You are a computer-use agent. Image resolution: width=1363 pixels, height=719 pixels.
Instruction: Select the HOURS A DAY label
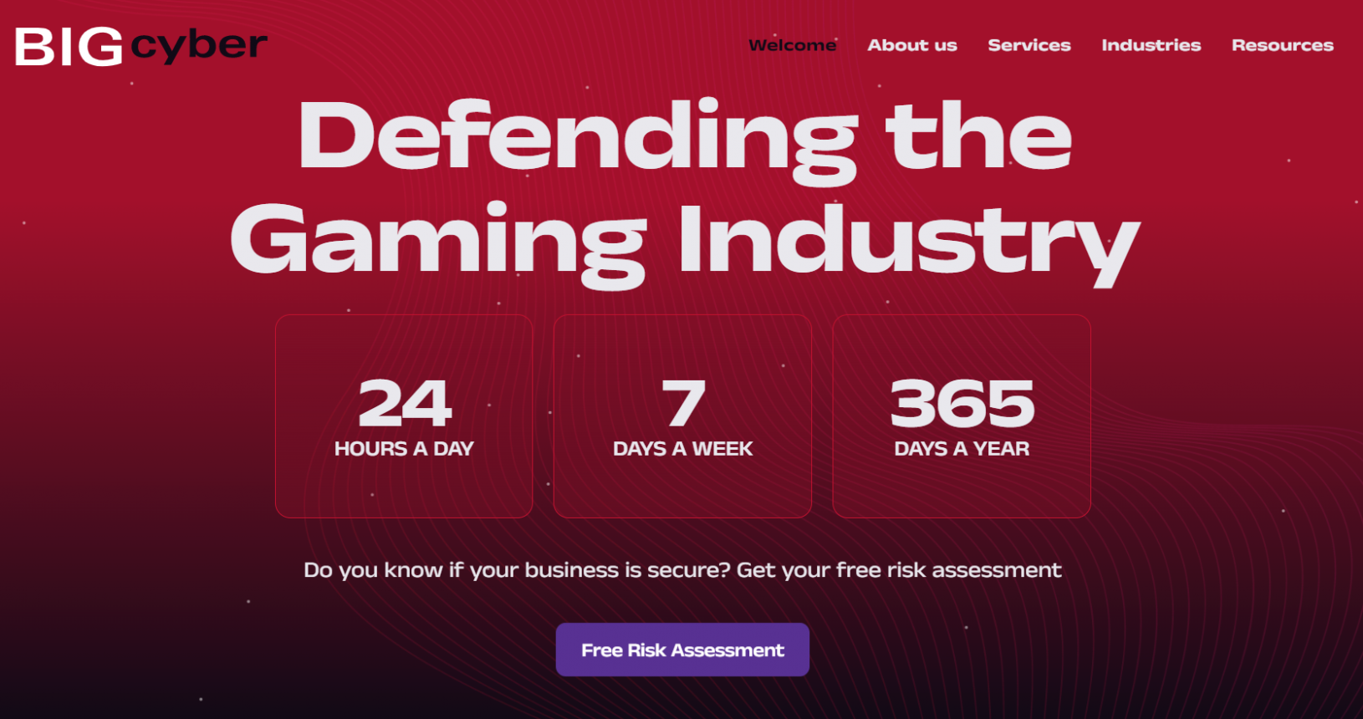coord(404,449)
